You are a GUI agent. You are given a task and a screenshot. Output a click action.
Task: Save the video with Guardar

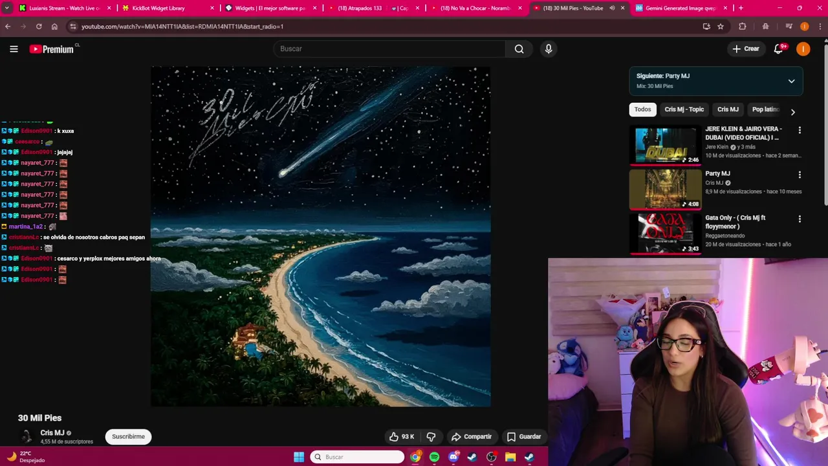(x=524, y=436)
